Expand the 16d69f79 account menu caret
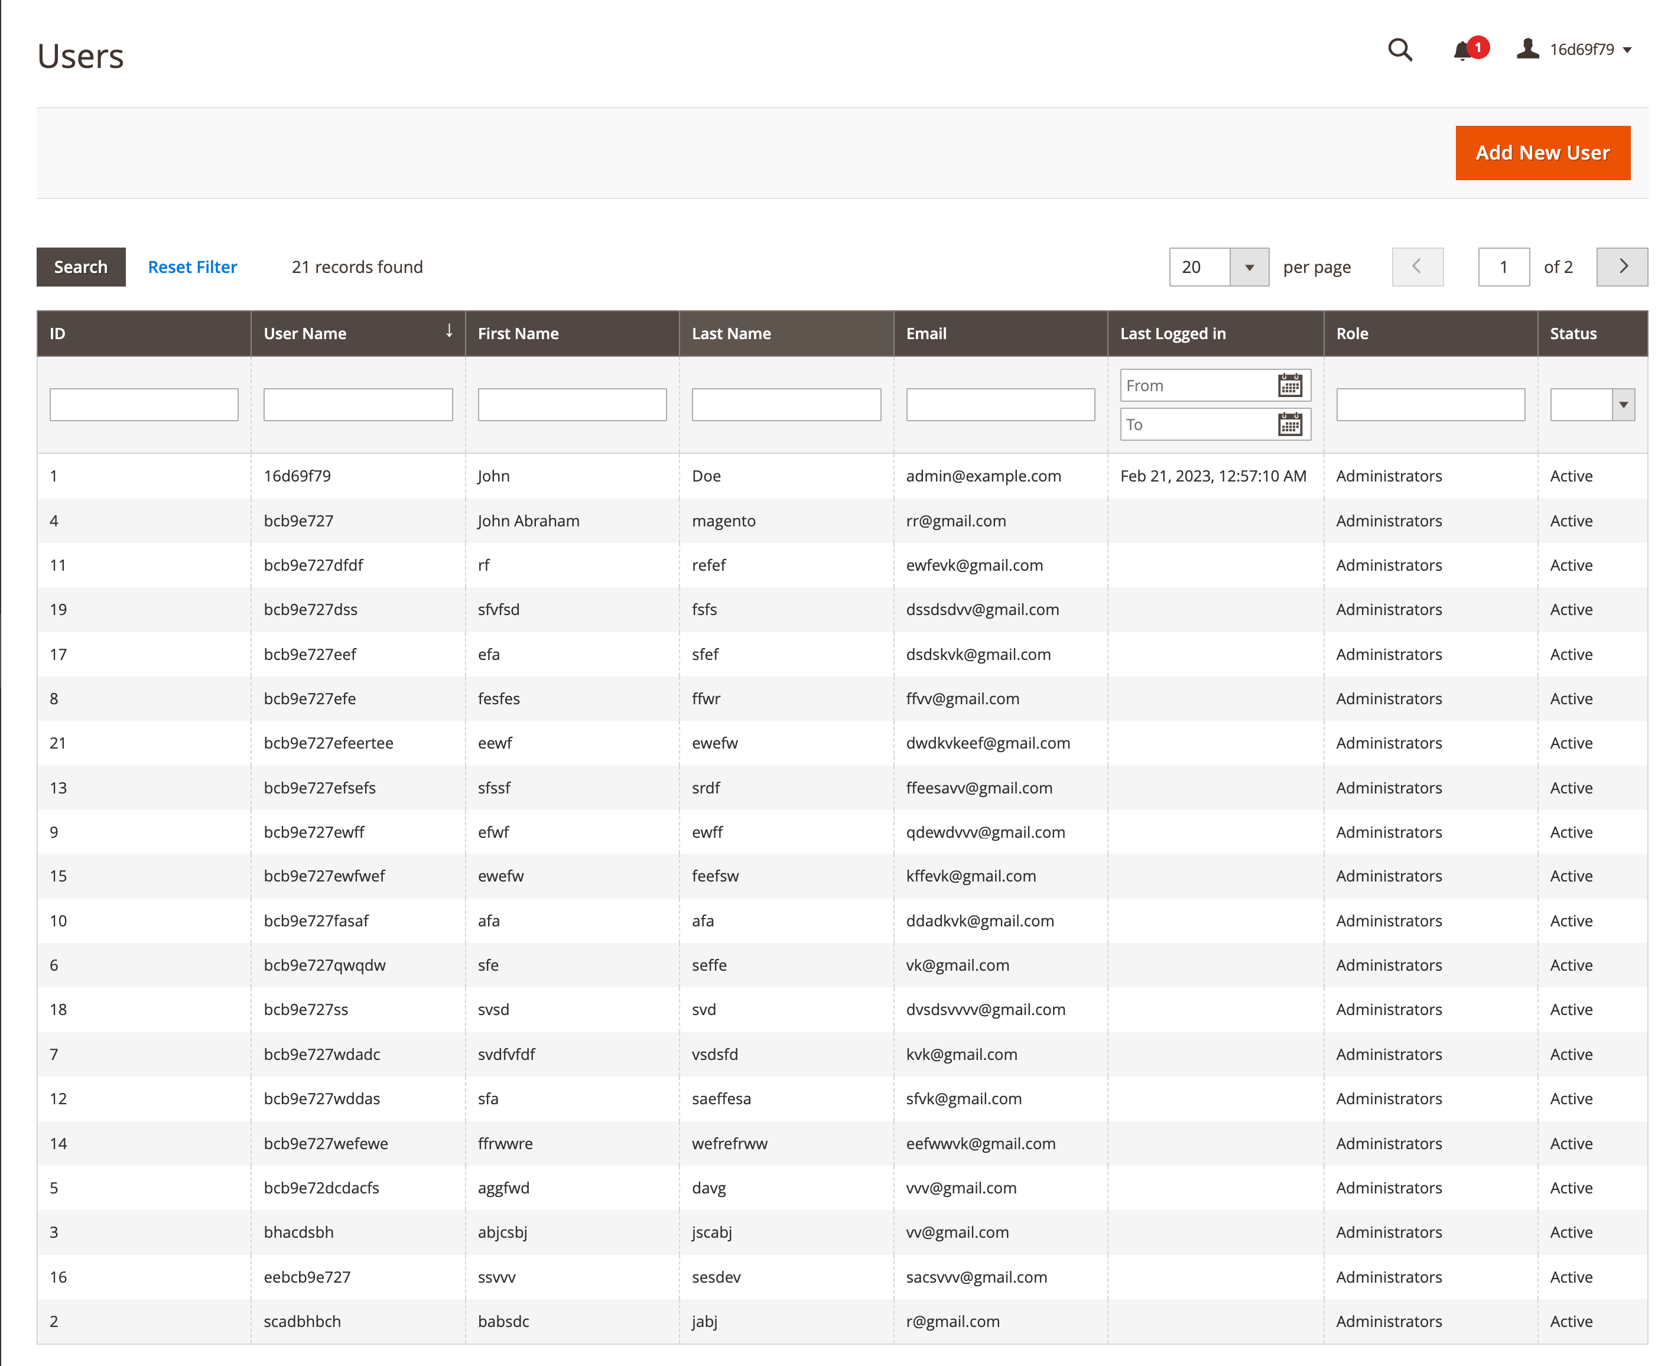Image resolution: width=1658 pixels, height=1366 pixels. pyautogui.click(x=1627, y=50)
